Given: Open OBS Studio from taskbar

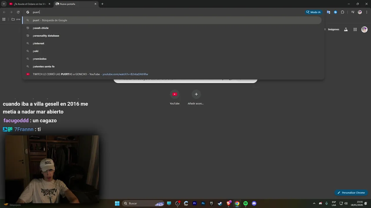Looking at the screenshot, I should click(x=178, y=203).
